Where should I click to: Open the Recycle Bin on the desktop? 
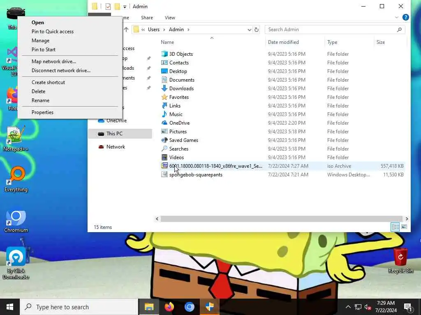click(x=400, y=260)
